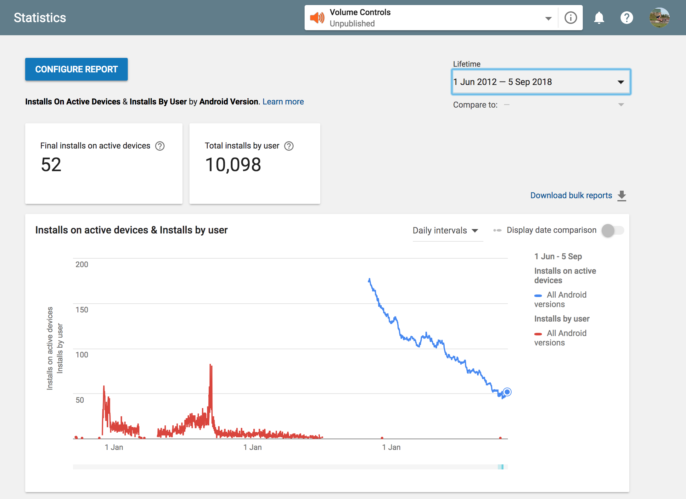Toggle blue All Android versions legend series
This screenshot has width=686, height=499.
pyautogui.click(x=560, y=299)
